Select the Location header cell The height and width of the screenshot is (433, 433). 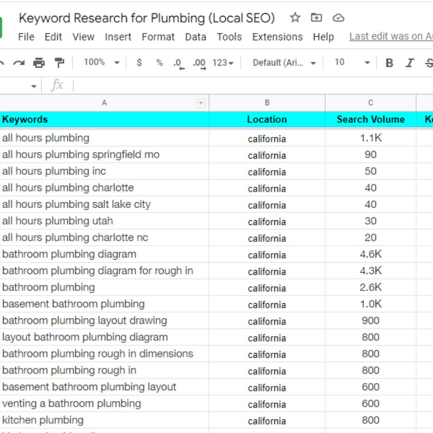[x=267, y=120]
